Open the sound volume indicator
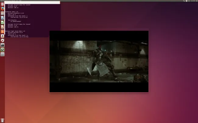This screenshot has width=198, height=123. (x=189, y=1)
